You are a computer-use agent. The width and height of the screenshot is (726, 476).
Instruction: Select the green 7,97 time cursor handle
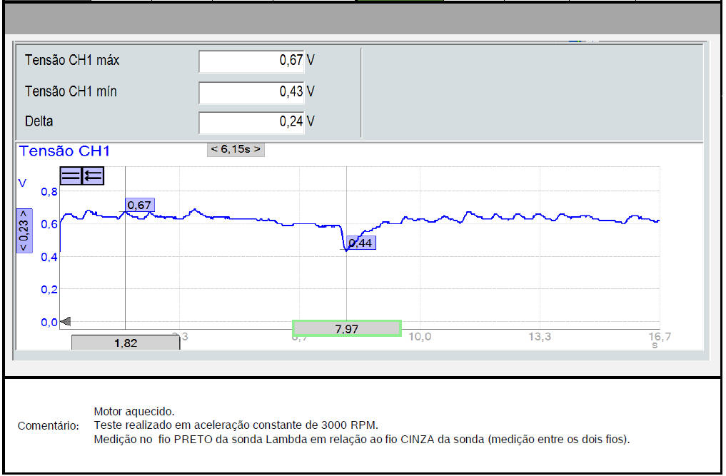click(347, 328)
